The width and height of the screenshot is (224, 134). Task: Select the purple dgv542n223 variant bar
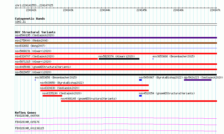click(198, 80)
